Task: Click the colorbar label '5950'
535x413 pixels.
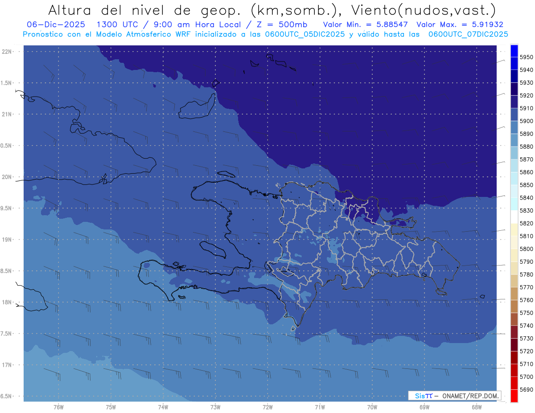Action: point(526,57)
